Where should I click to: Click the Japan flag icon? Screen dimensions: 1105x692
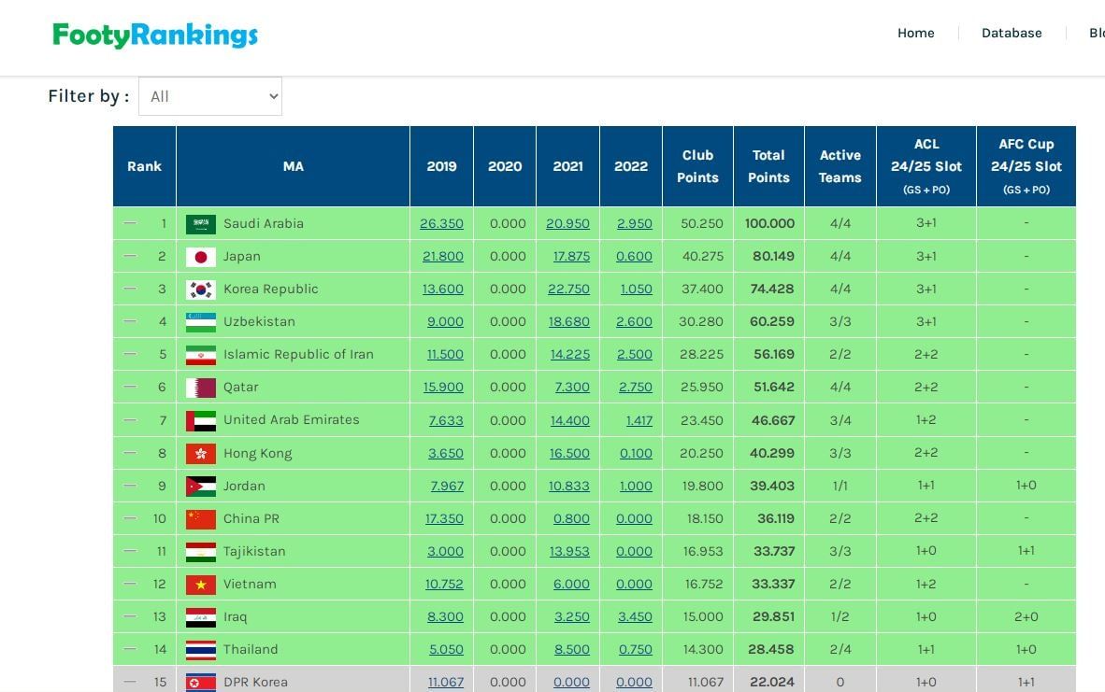point(200,257)
